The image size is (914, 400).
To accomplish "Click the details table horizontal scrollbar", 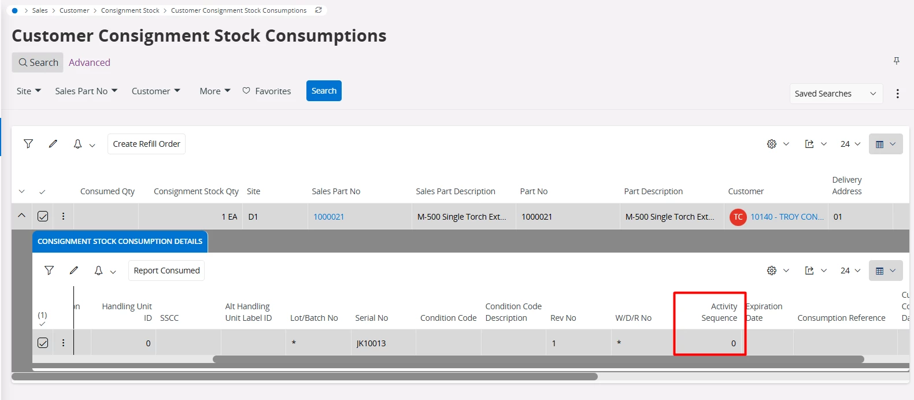I will coord(538,360).
